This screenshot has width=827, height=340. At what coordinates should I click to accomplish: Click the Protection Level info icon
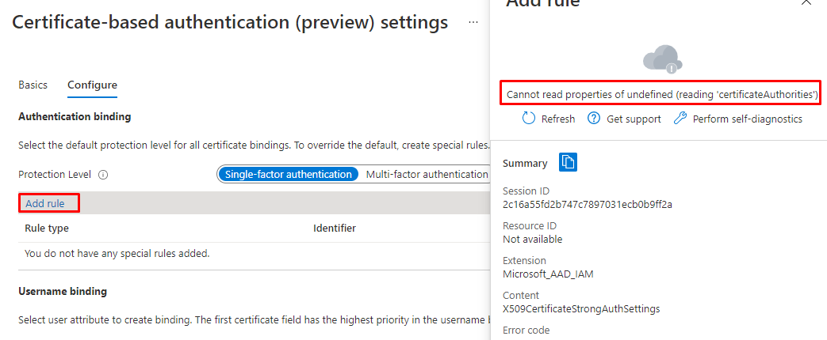pos(103,175)
